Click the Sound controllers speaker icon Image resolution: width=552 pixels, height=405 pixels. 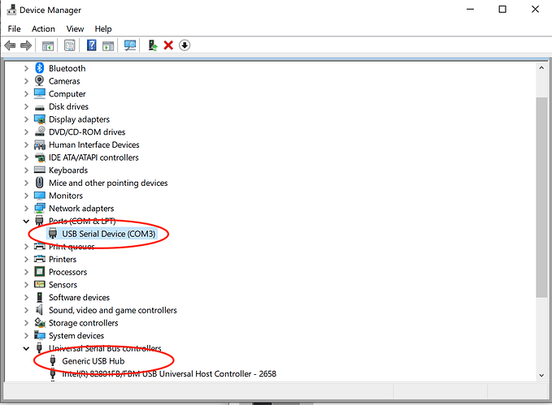point(39,310)
